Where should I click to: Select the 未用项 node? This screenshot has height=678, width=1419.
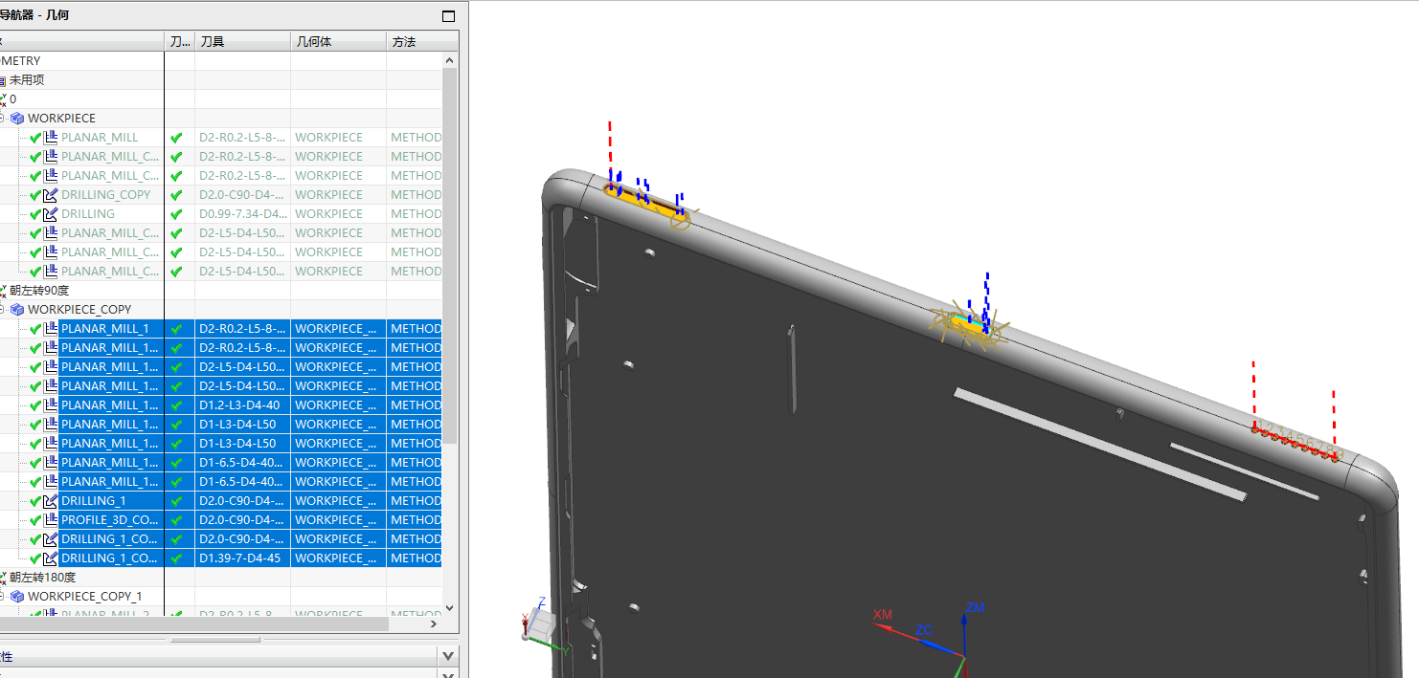27,80
